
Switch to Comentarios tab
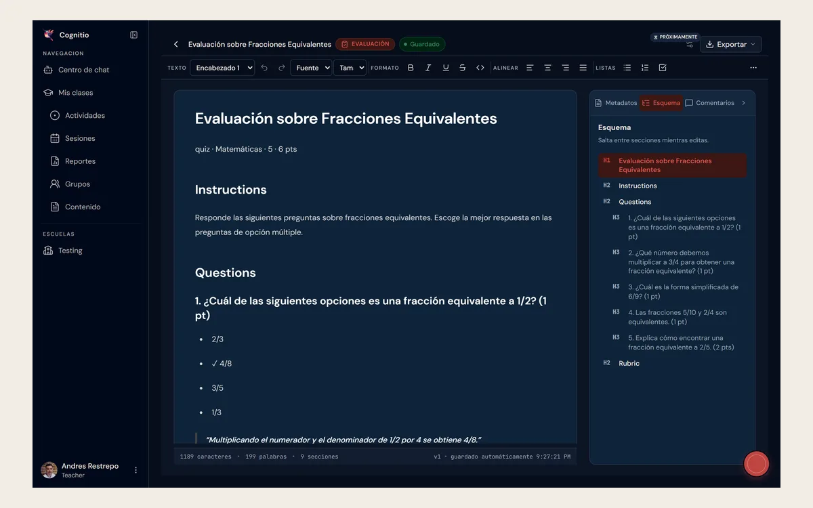tap(709, 103)
